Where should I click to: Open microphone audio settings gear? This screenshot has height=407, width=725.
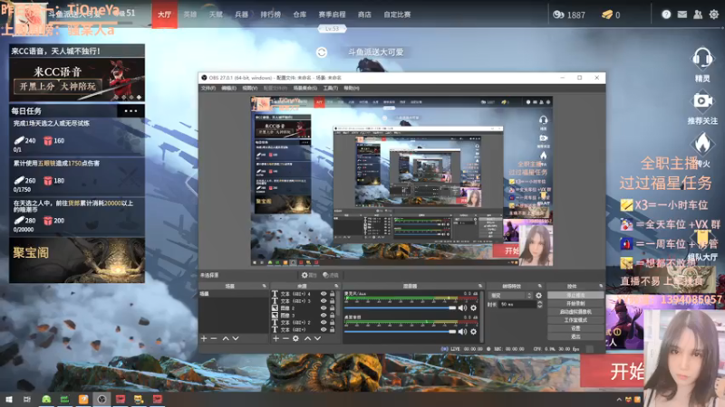coord(473,308)
